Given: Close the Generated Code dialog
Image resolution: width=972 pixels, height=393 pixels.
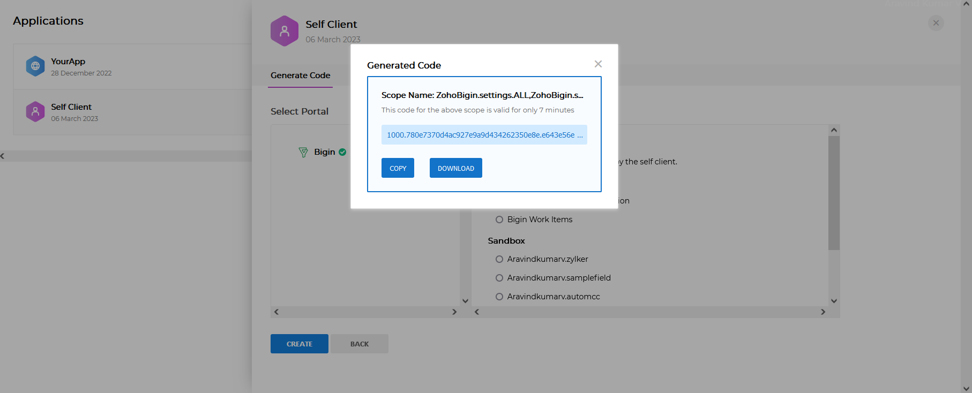Looking at the screenshot, I should click(x=598, y=64).
